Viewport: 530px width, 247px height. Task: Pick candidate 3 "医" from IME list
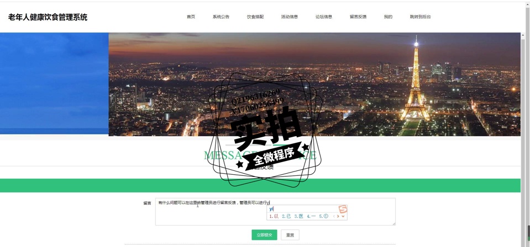click(299, 217)
